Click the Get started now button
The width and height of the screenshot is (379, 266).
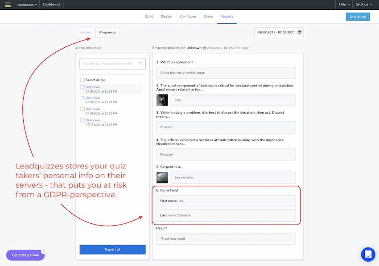(x=25, y=255)
